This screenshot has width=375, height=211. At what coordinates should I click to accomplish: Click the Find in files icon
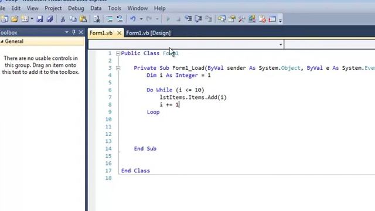click(97, 19)
